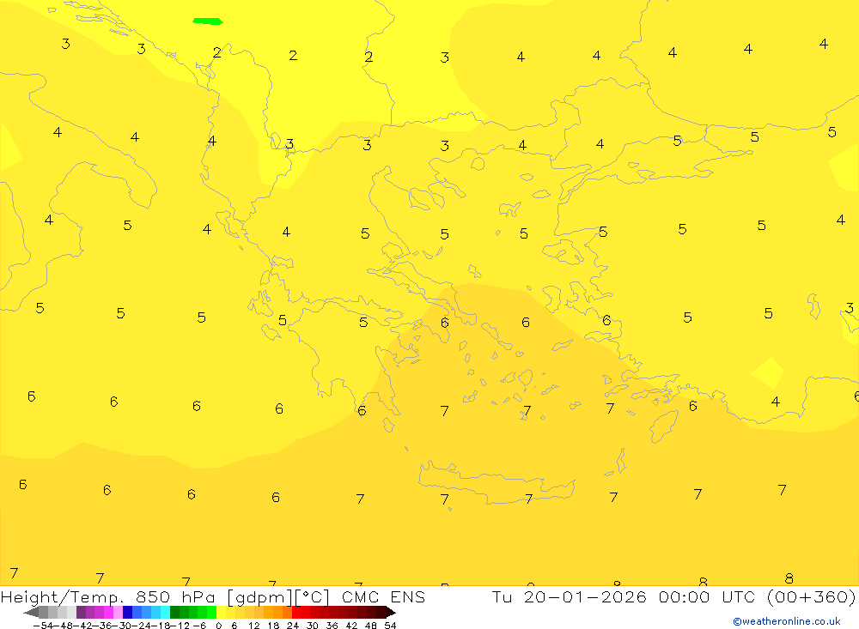This screenshot has width=859, height=629.
Task: Click the forecast date 20-01-2026
Action: click(x=584, y=596)
